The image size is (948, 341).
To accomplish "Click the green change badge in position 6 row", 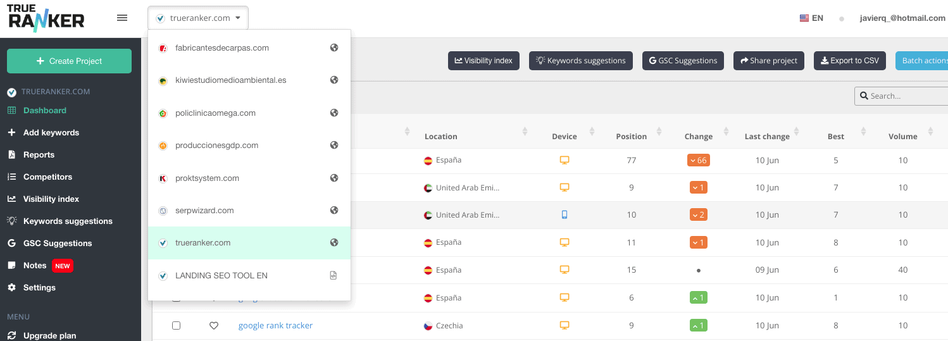I will tap(698, 298).
